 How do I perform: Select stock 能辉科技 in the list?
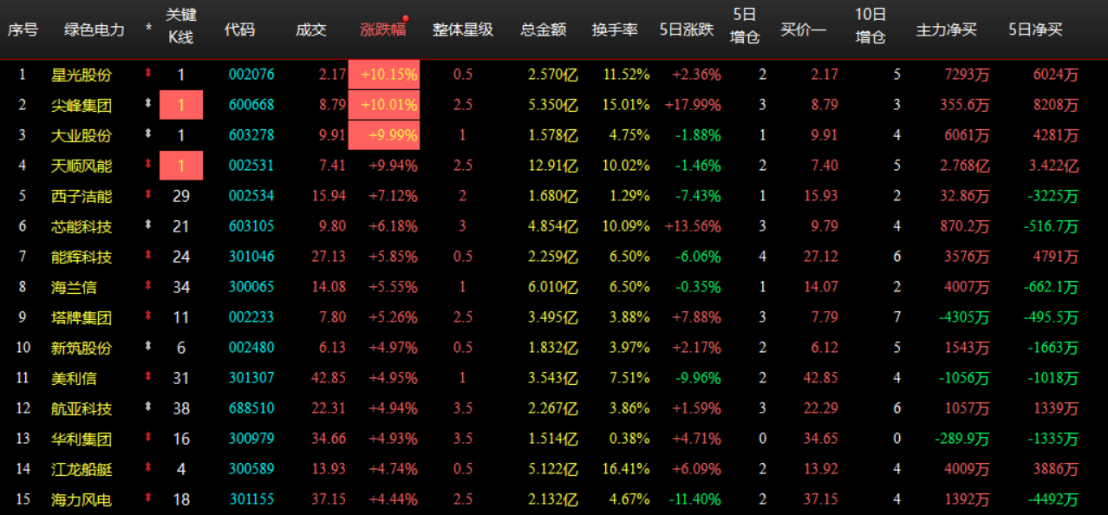click(81, 257)
